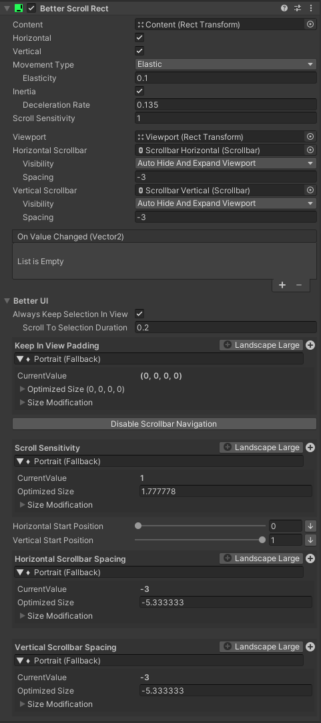Click the Deceleration Rate input field
This screenshot has height=723, width=321.
tap(226, 104)
